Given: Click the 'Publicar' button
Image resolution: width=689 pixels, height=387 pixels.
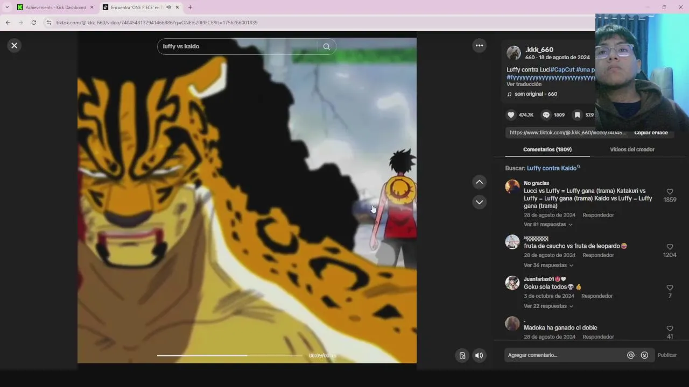Looking at the screenshot, I should tap(667, 355).
